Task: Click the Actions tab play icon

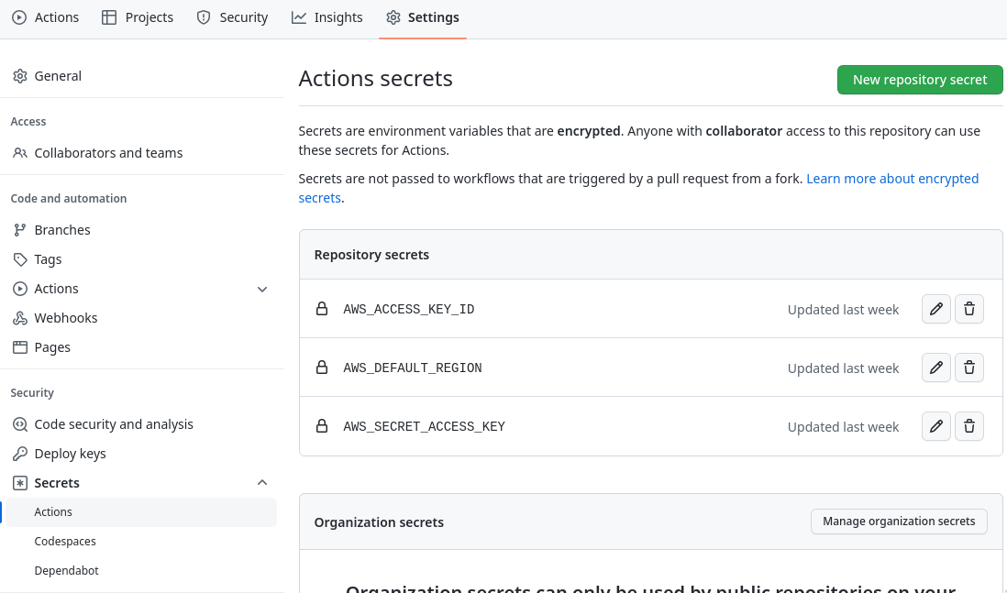Action: pyautogui.click(x=19, y=17)
